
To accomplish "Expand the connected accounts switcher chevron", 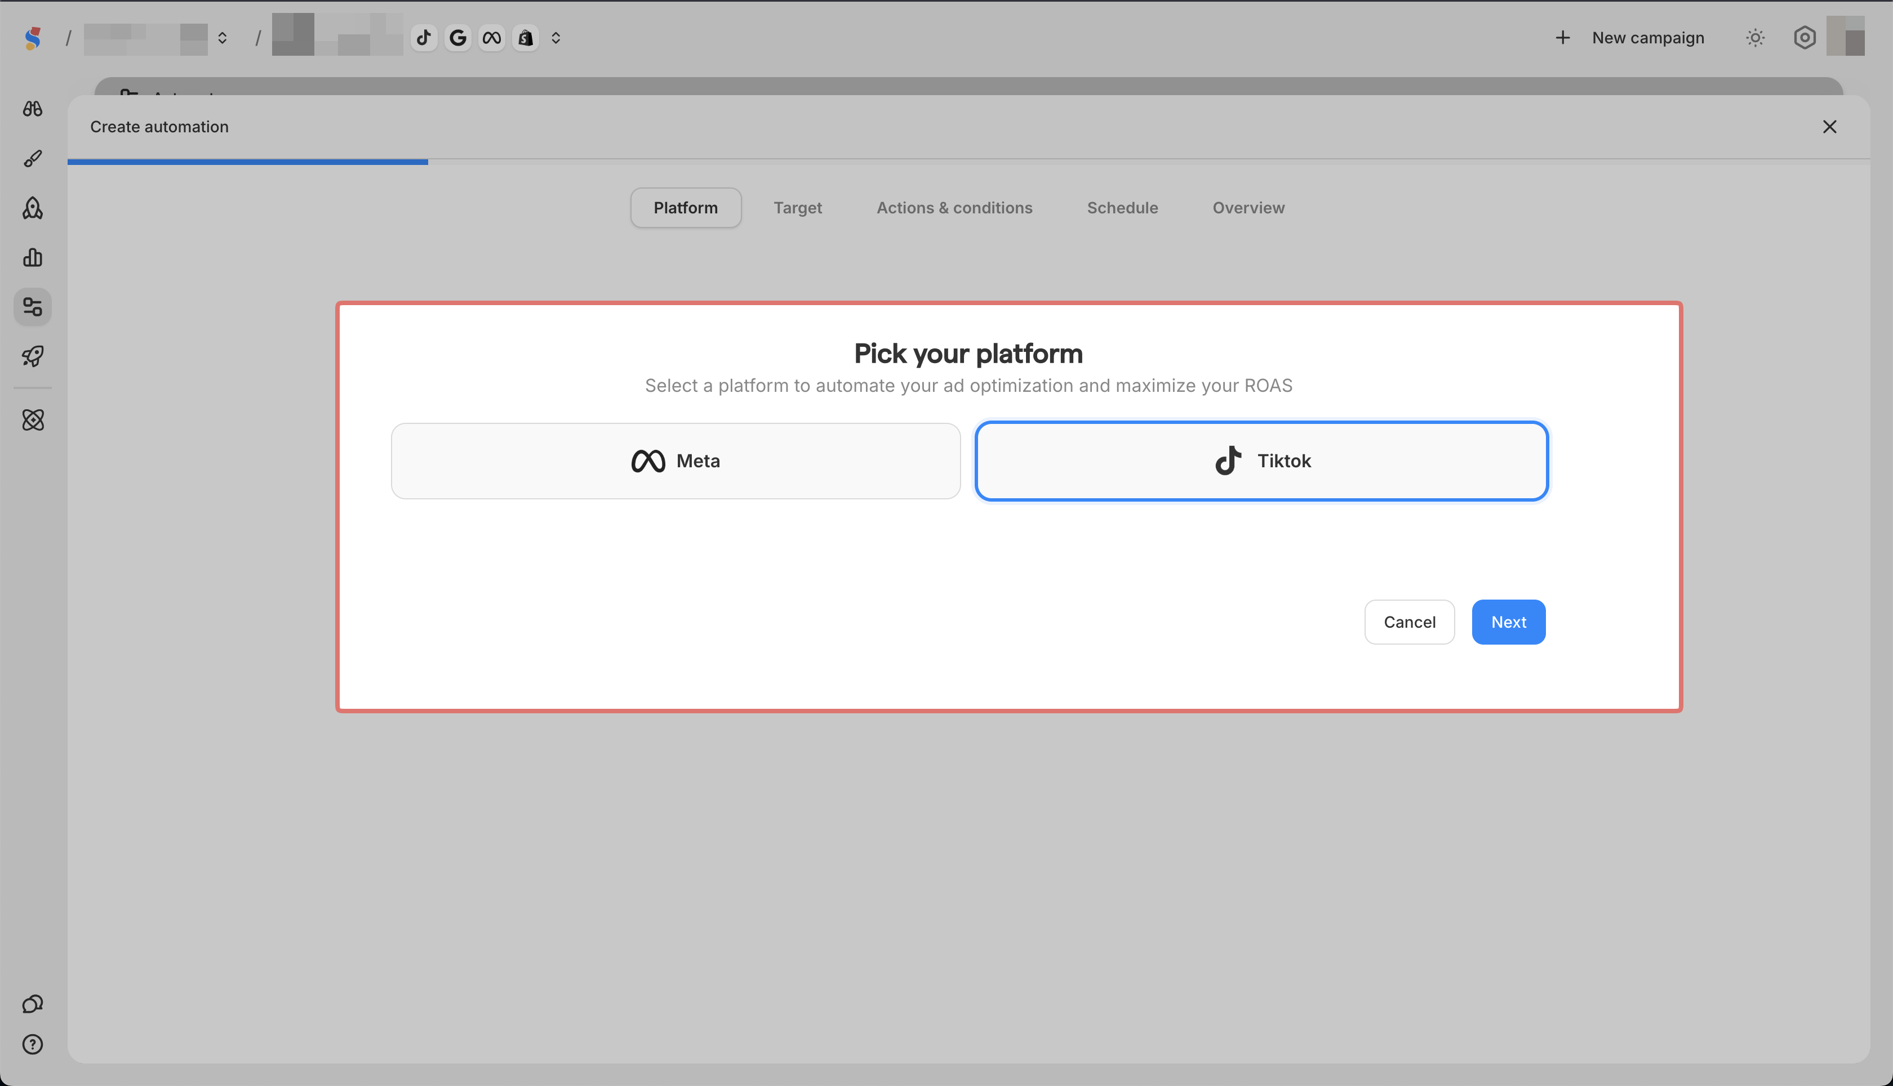I will [556, 37].
